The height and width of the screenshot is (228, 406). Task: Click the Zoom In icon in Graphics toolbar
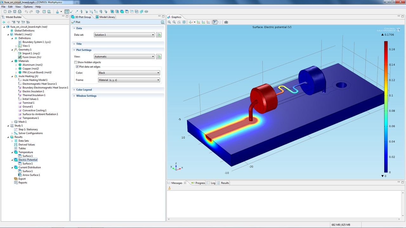pos(169,22)
